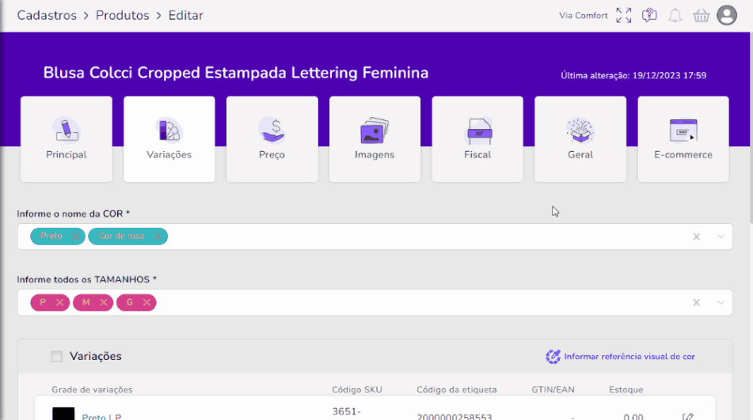This screenshot has width=753, height=420.
Task: Click inside the TAMANHOS input field
Action: [x=375, y=302]
